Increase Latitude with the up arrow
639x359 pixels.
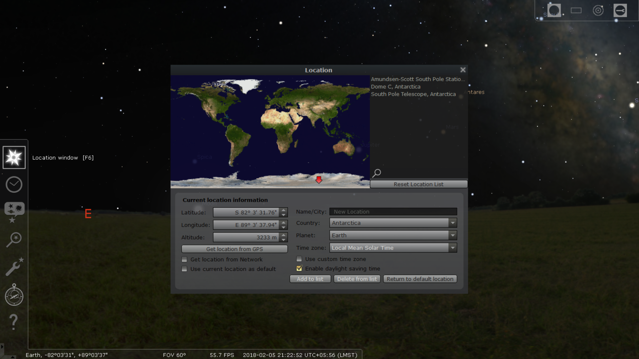click(x=283, y=210)
